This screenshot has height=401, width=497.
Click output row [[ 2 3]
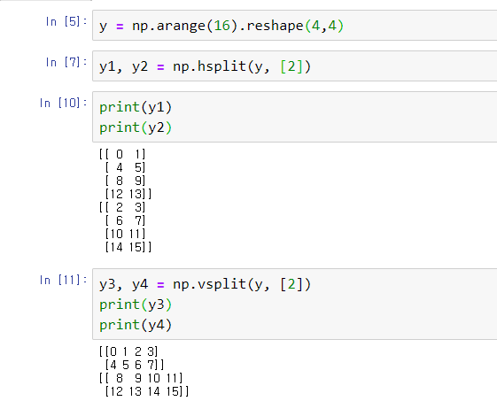(x=122, y=207)
